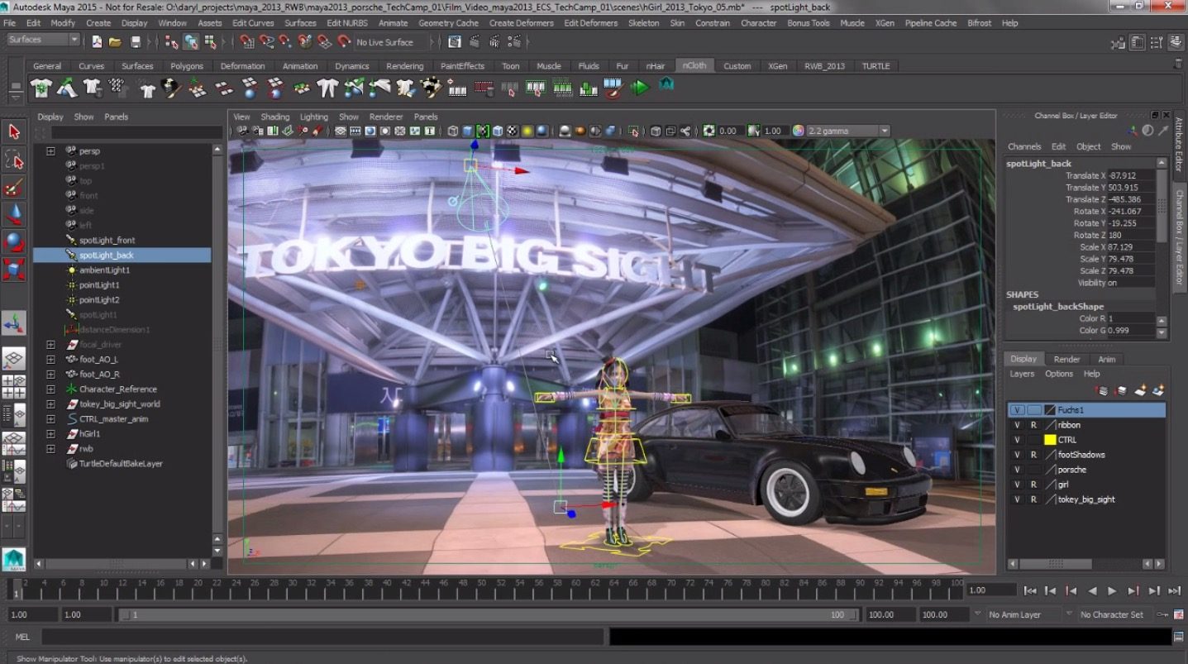The height and width of the screenshot is (664, 1188).
Task: Go to the end of playback range
Action: 1175,590
